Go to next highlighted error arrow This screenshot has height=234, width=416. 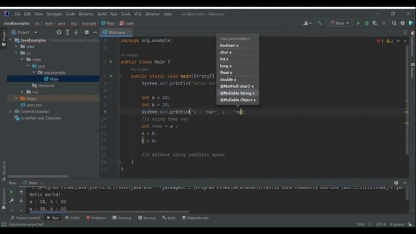(x=405, y=41)
